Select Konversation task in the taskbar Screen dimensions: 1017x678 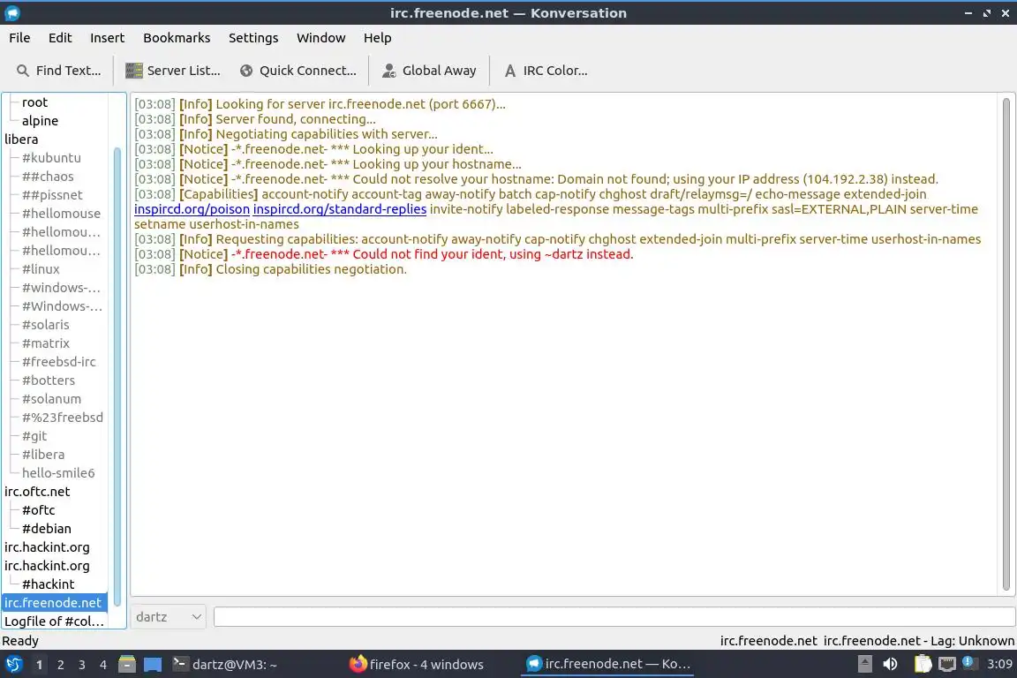(x=607, y=664)
